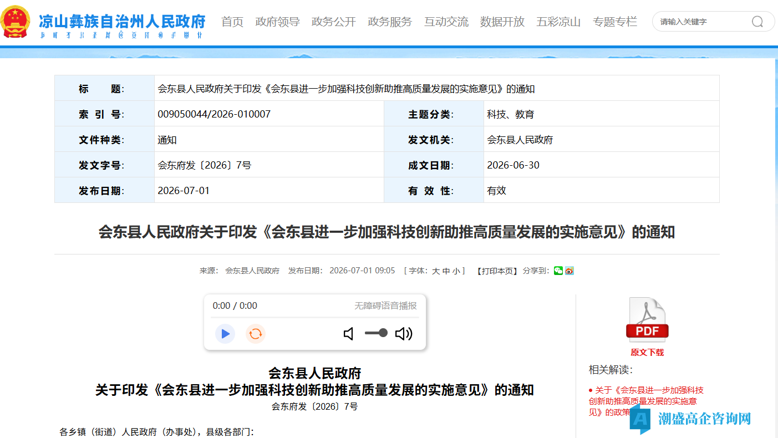778x438 pixels.
Task: Set font size to 小
Action: click(x=456, y=271)
